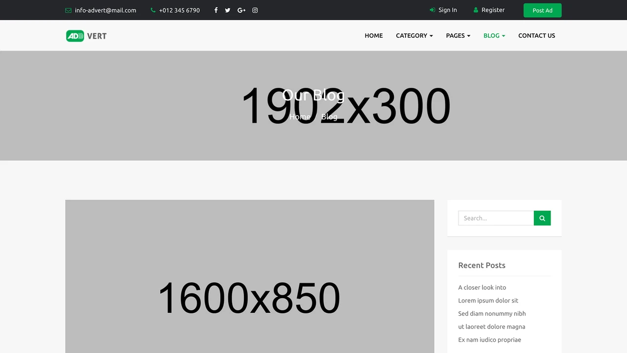
Task: Open the post 'Lorem ipsum dolor sit'
Action: coord(488,301)
